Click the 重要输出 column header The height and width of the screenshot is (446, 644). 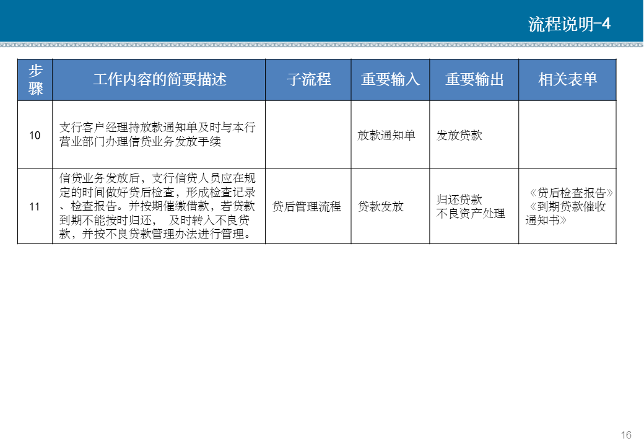coord(474,80)
